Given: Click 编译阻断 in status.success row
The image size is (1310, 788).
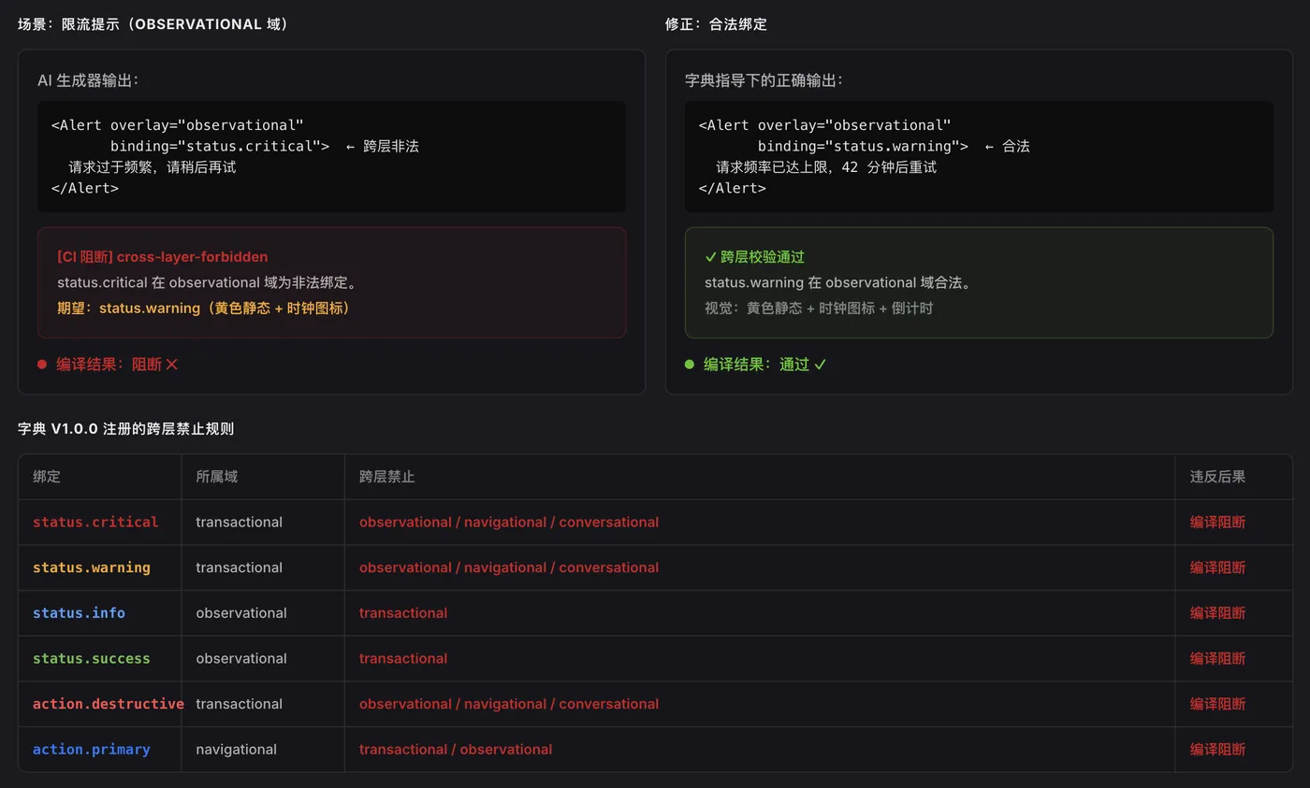Looking at the screenshot, I should (x=1217, y=658).
